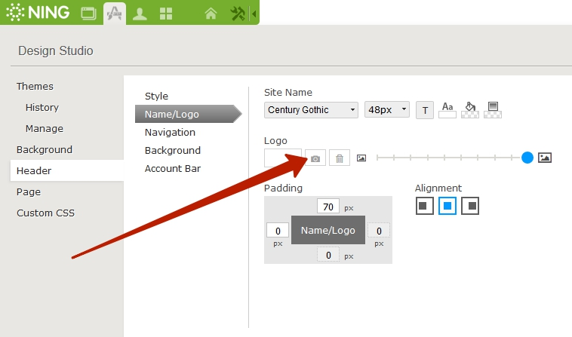Viewport: 572px width, 337px height.
Task: Open the site pages icon in the NING toolbar
Action: 88,14
